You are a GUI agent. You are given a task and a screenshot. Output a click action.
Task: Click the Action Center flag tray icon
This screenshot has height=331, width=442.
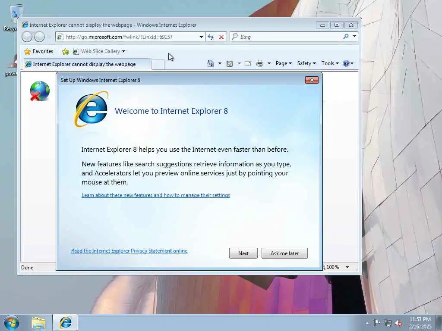point(377,323)
